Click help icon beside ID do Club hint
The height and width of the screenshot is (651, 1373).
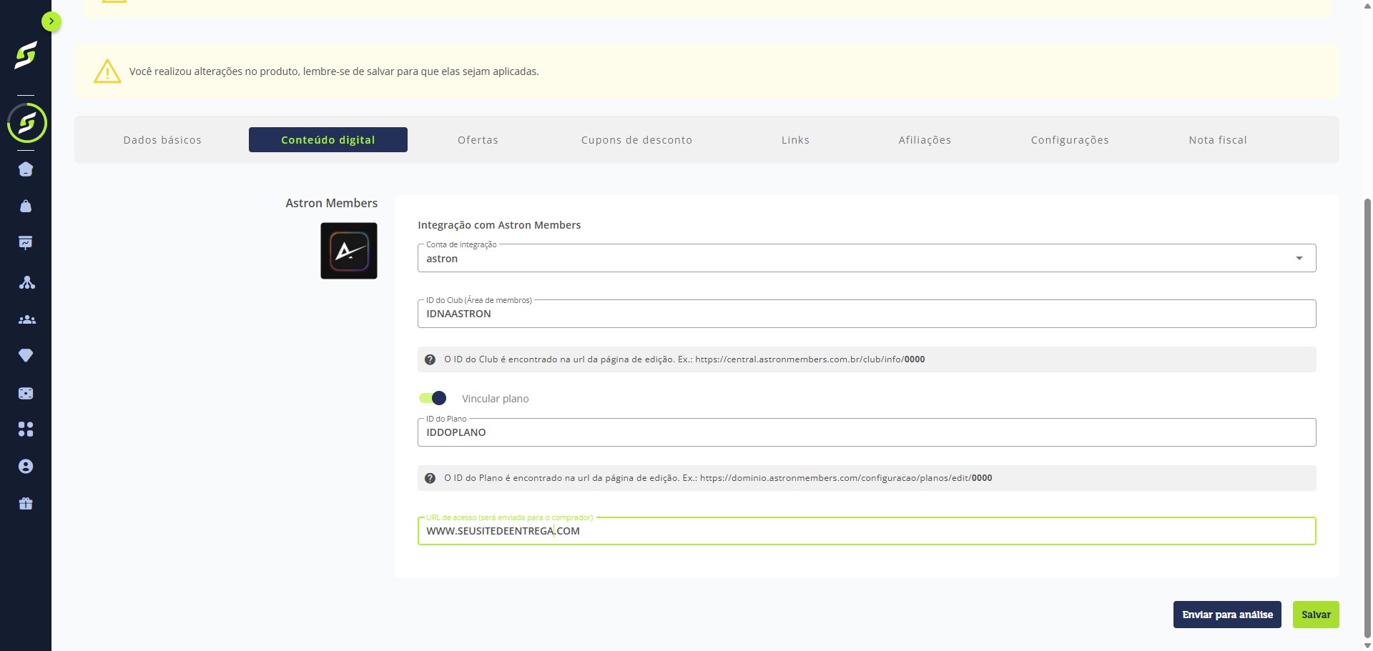[x=430, y=359]
